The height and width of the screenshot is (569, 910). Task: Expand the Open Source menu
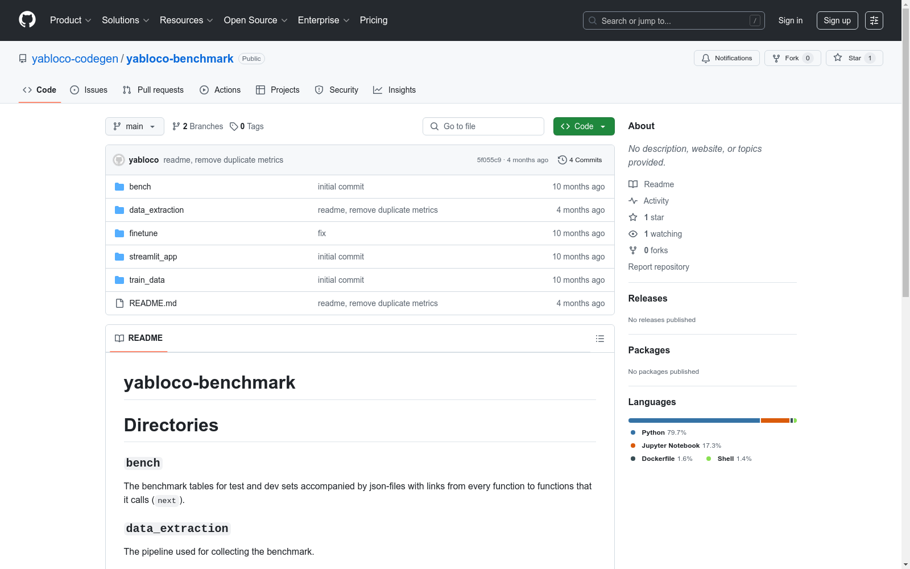point(256,20)
